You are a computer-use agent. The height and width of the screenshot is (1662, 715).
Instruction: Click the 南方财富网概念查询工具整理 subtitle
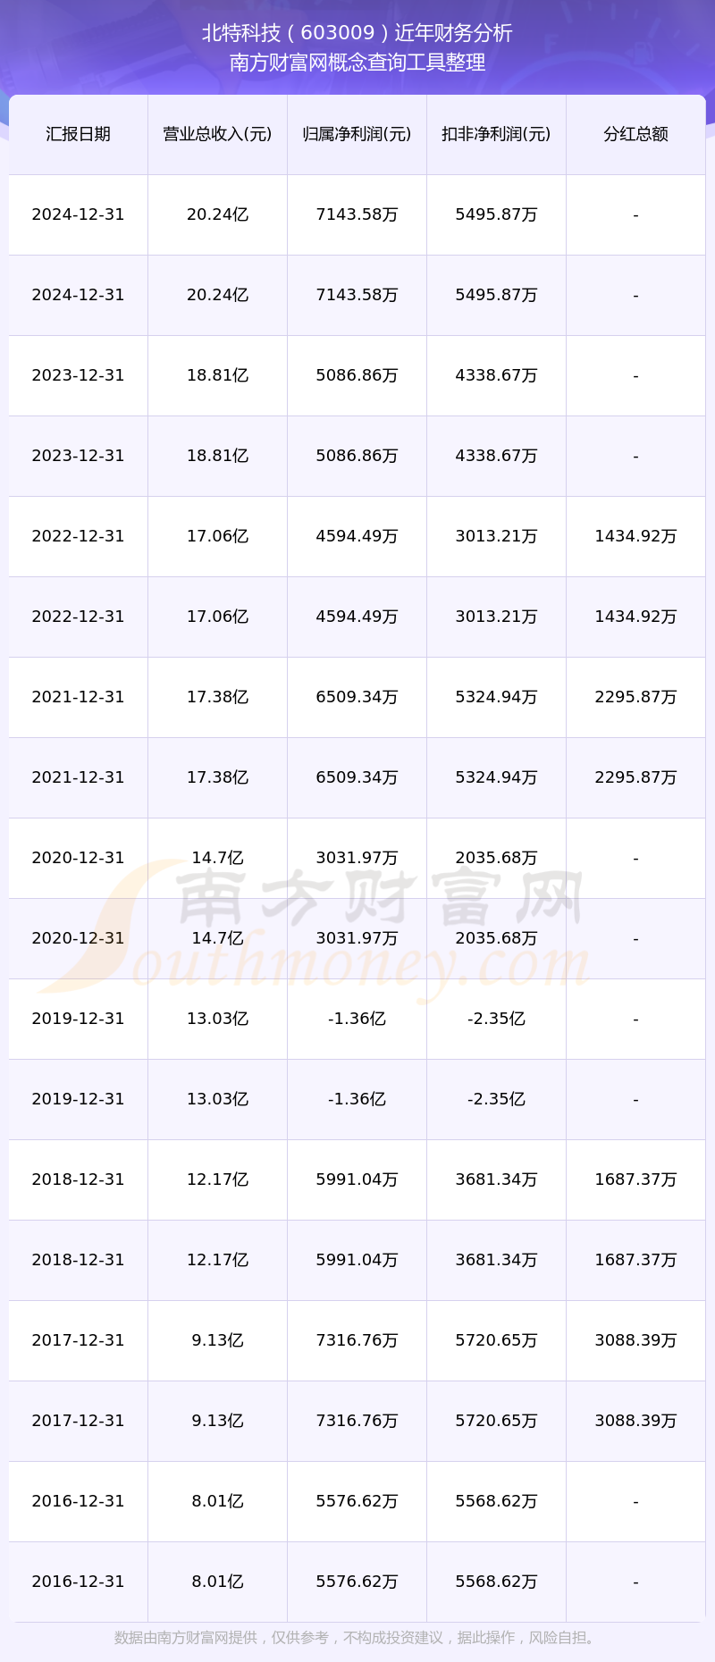357,63
